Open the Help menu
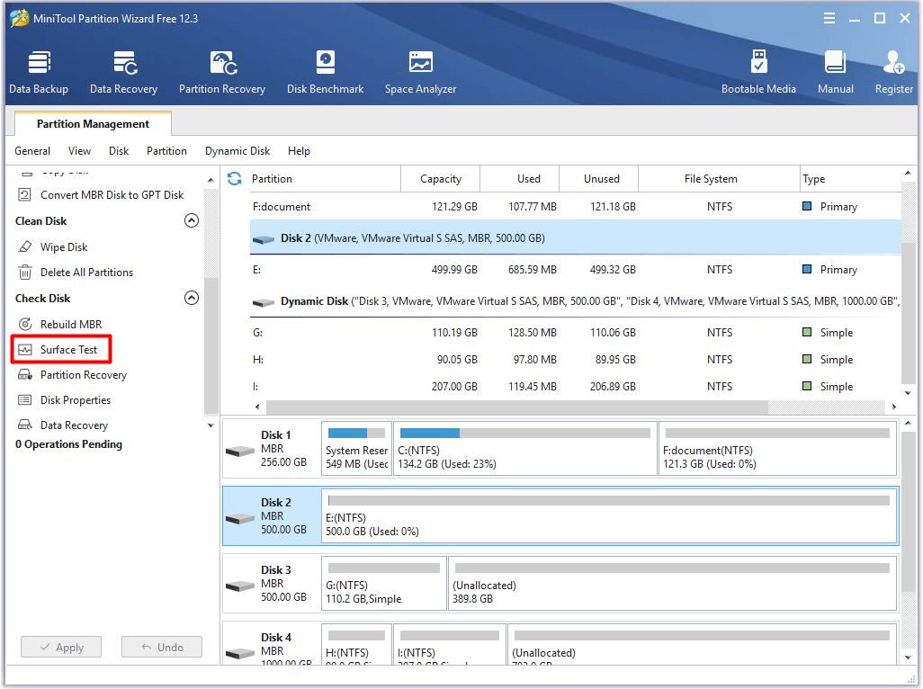 299,150
